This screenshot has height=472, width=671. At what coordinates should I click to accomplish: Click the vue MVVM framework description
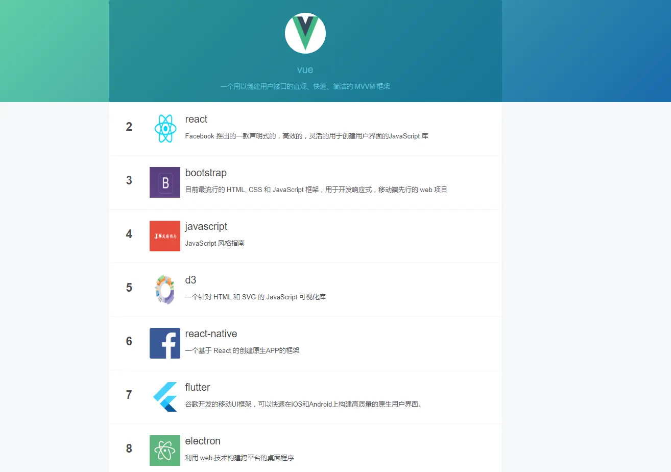305,87
